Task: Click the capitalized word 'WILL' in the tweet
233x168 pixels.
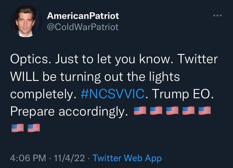Action: coord(25,77)
